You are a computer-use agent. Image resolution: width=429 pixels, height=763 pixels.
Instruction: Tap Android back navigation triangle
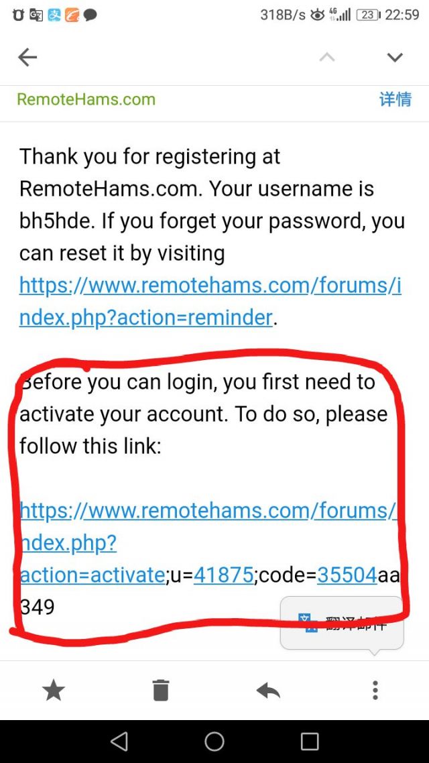[x=119, y=742]
